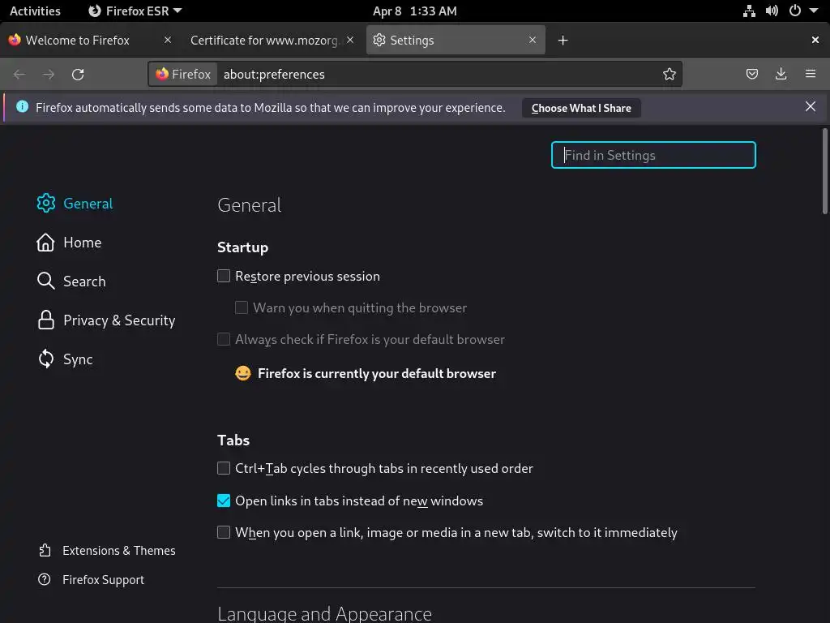Click the Choose What I Share button
The image size is (830, 623).
[x=581, y=108]
